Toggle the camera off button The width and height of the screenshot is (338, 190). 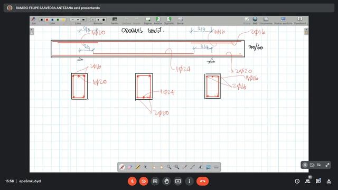click(x=144, y=181)
